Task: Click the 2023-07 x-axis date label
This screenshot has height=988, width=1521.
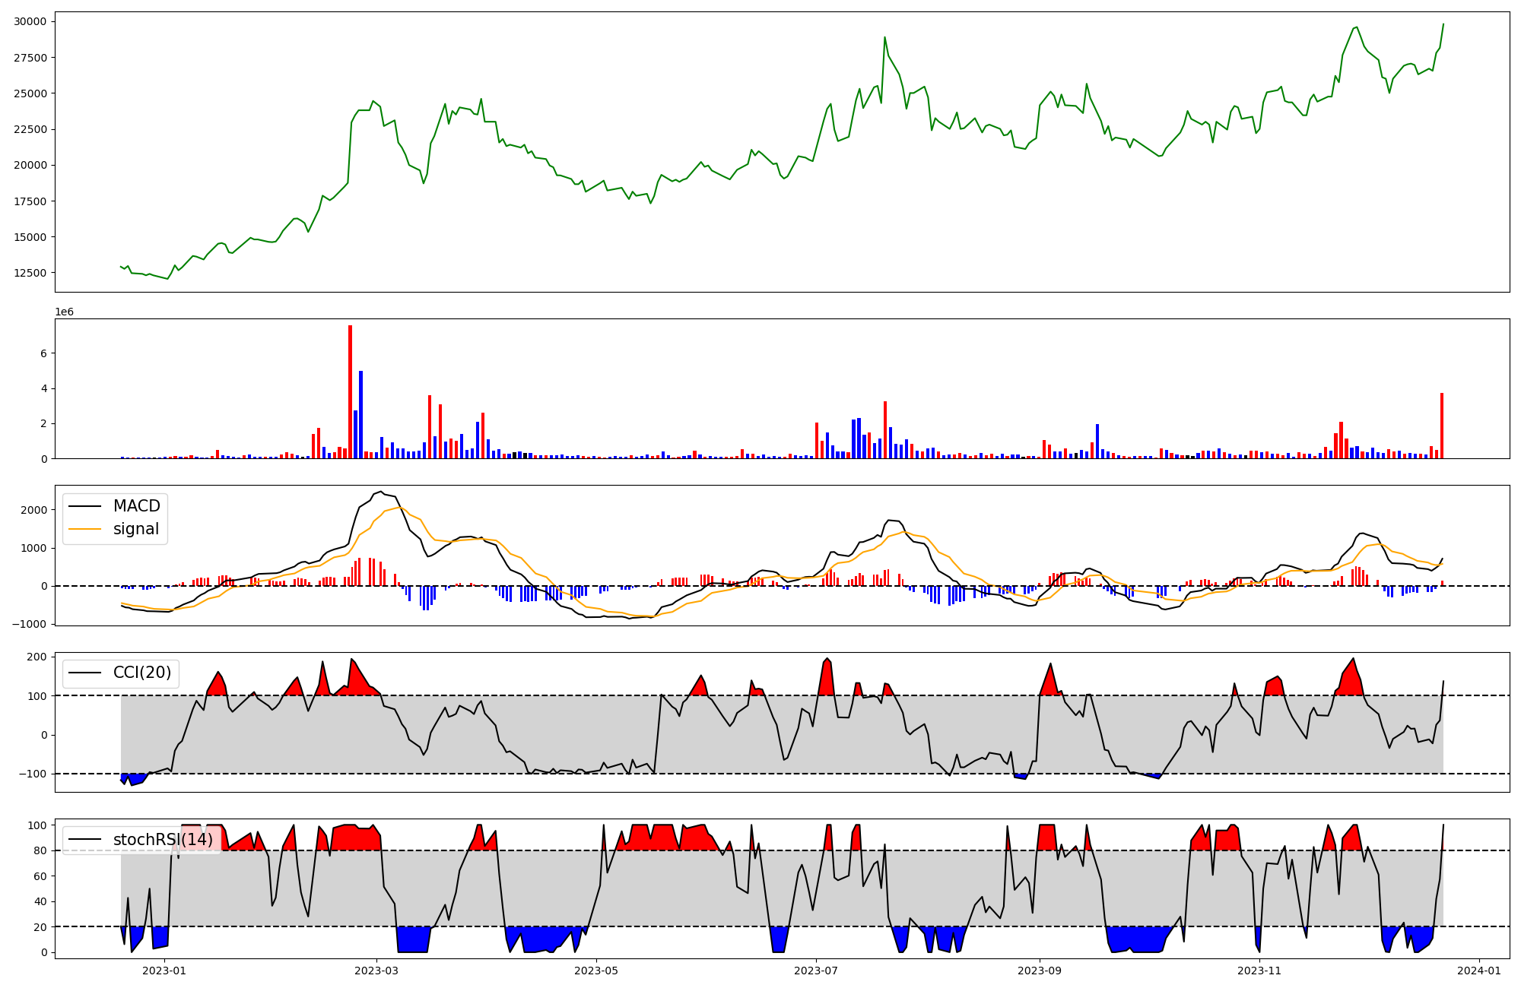Action: (x=816, y=970)
